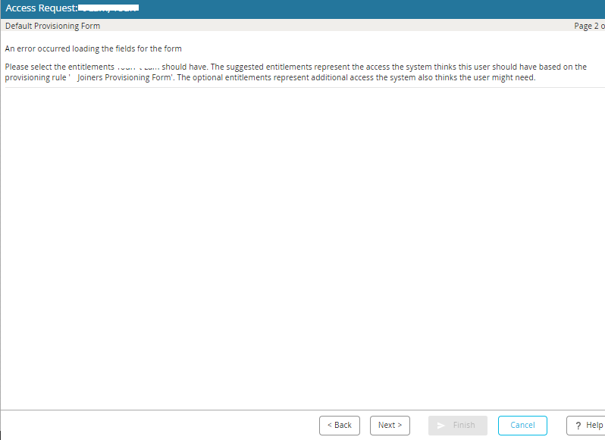Click the empty form content area
This screenshot has width=605, height=440.
[x=303, y=242]
